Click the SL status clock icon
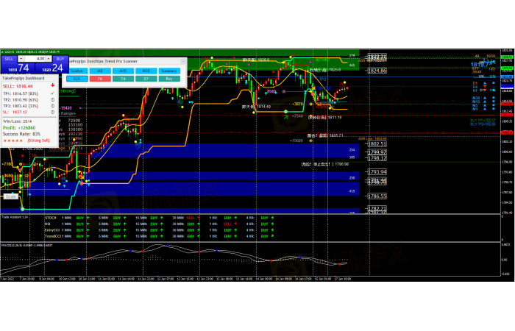This screenshot has width=515, height=331. [x=51, y=112]
